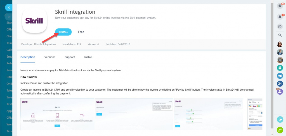Open the second screenshot with one email field
Image resolution: width=286 pixels, height=136 pixels.
pyautogui.click(x=134, y=114)
